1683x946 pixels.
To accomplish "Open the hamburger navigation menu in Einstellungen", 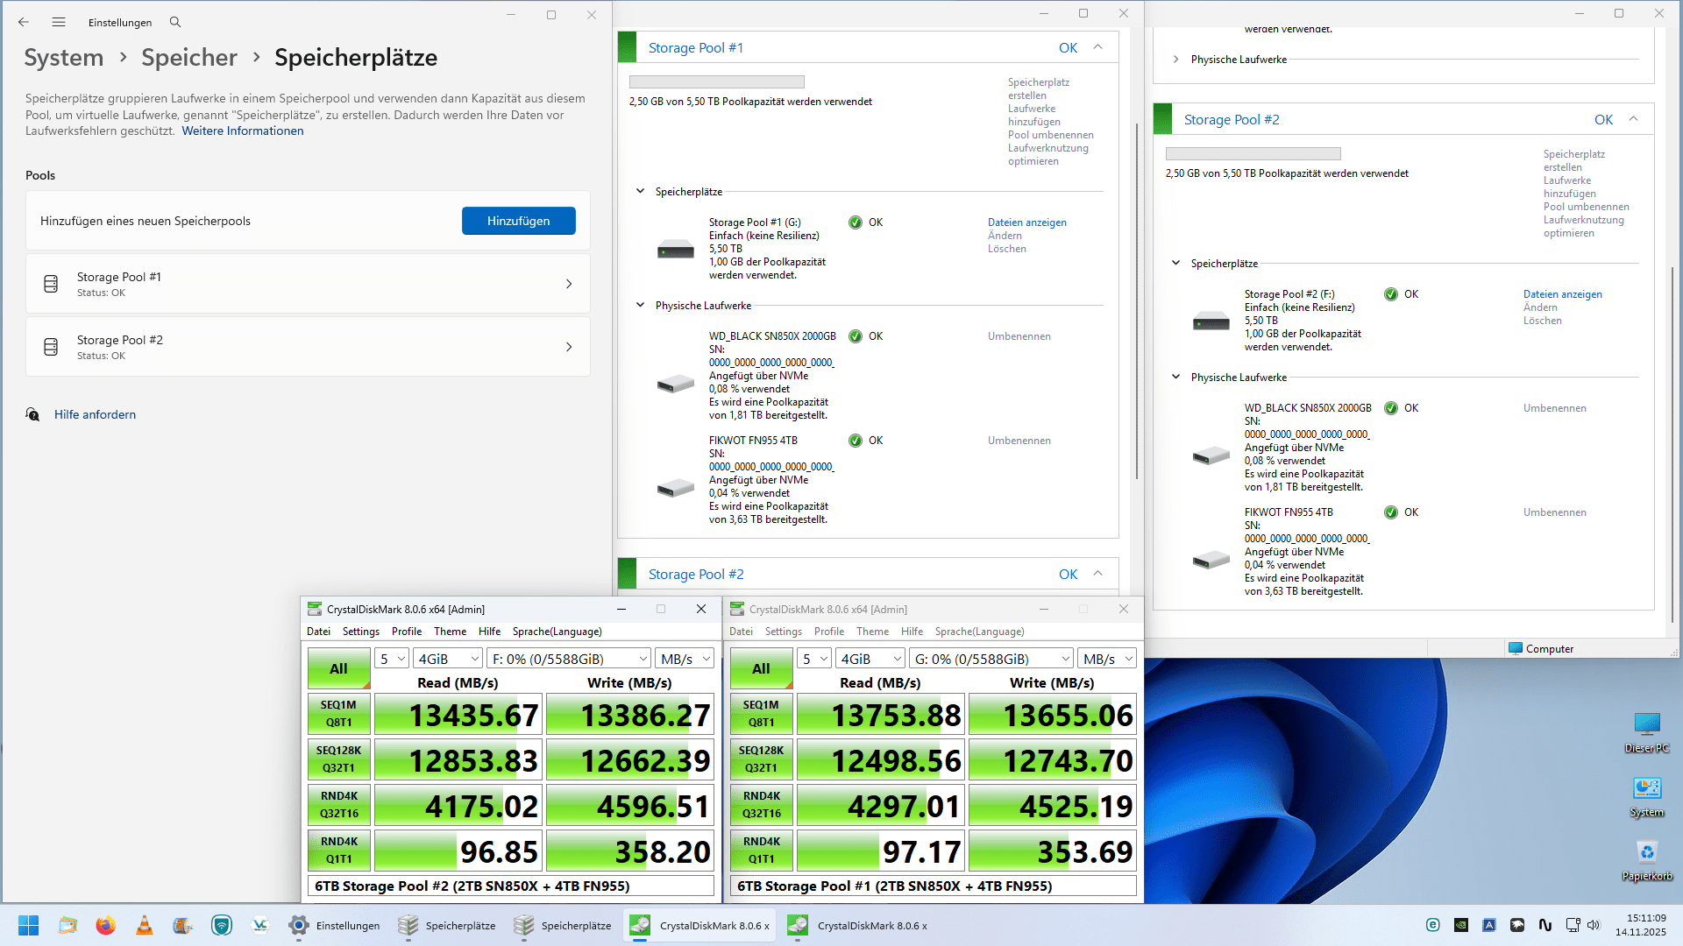I will pyautogui.click(x=59, y=22).
